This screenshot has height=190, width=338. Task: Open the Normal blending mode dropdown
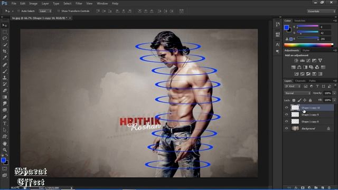pyautogui.click(x=297, y=93)
